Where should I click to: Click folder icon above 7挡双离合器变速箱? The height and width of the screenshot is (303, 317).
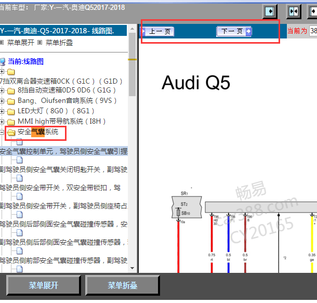coord(11,72)
